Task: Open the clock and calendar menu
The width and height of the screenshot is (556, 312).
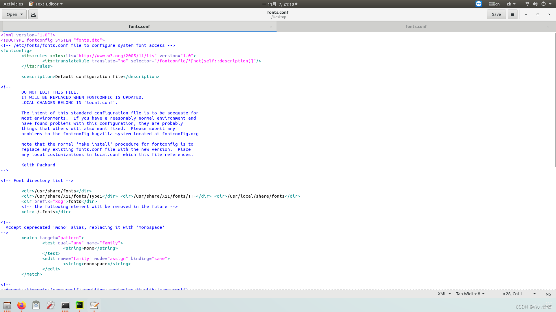Action: [279, 4]
